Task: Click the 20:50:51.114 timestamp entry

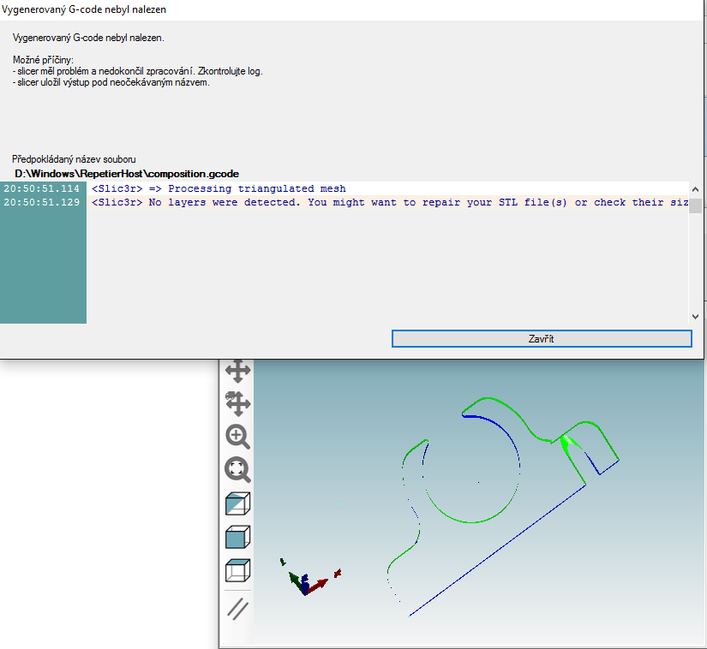Action: coord(41,188)
